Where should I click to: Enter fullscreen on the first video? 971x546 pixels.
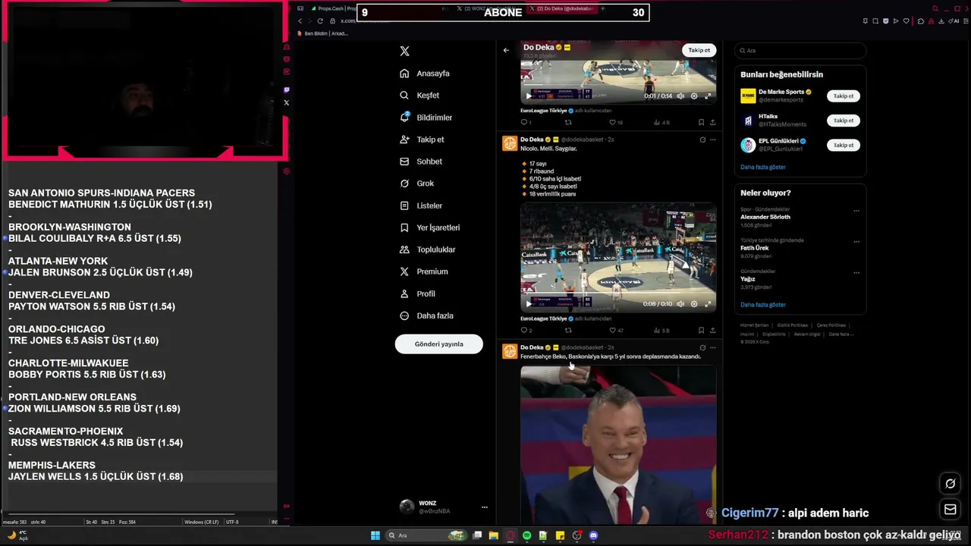pos(708,96)
